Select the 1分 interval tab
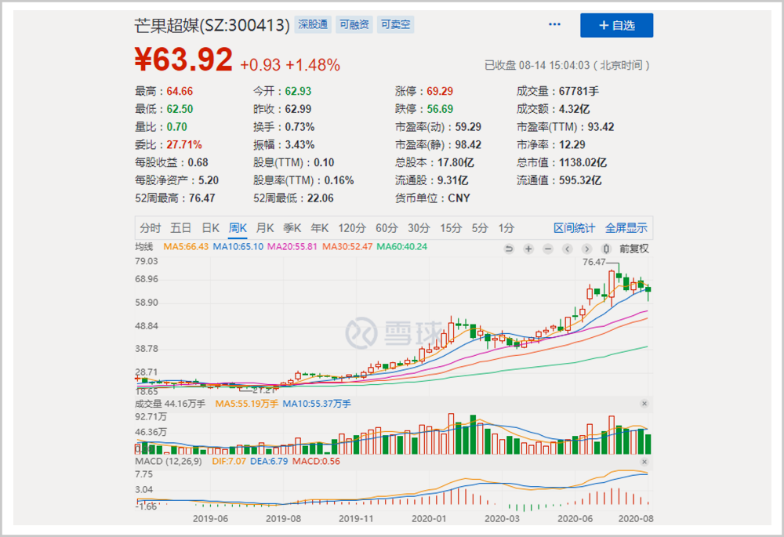Viewport: 784px width, 537px height. [506, 228]
